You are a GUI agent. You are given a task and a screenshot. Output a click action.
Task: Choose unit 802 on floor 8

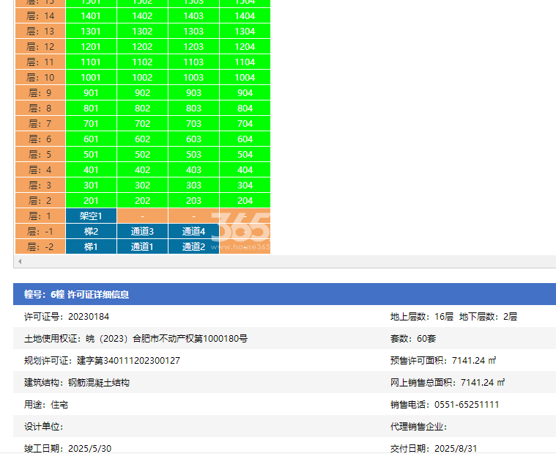pyautogui.click(x=143, y=109)
